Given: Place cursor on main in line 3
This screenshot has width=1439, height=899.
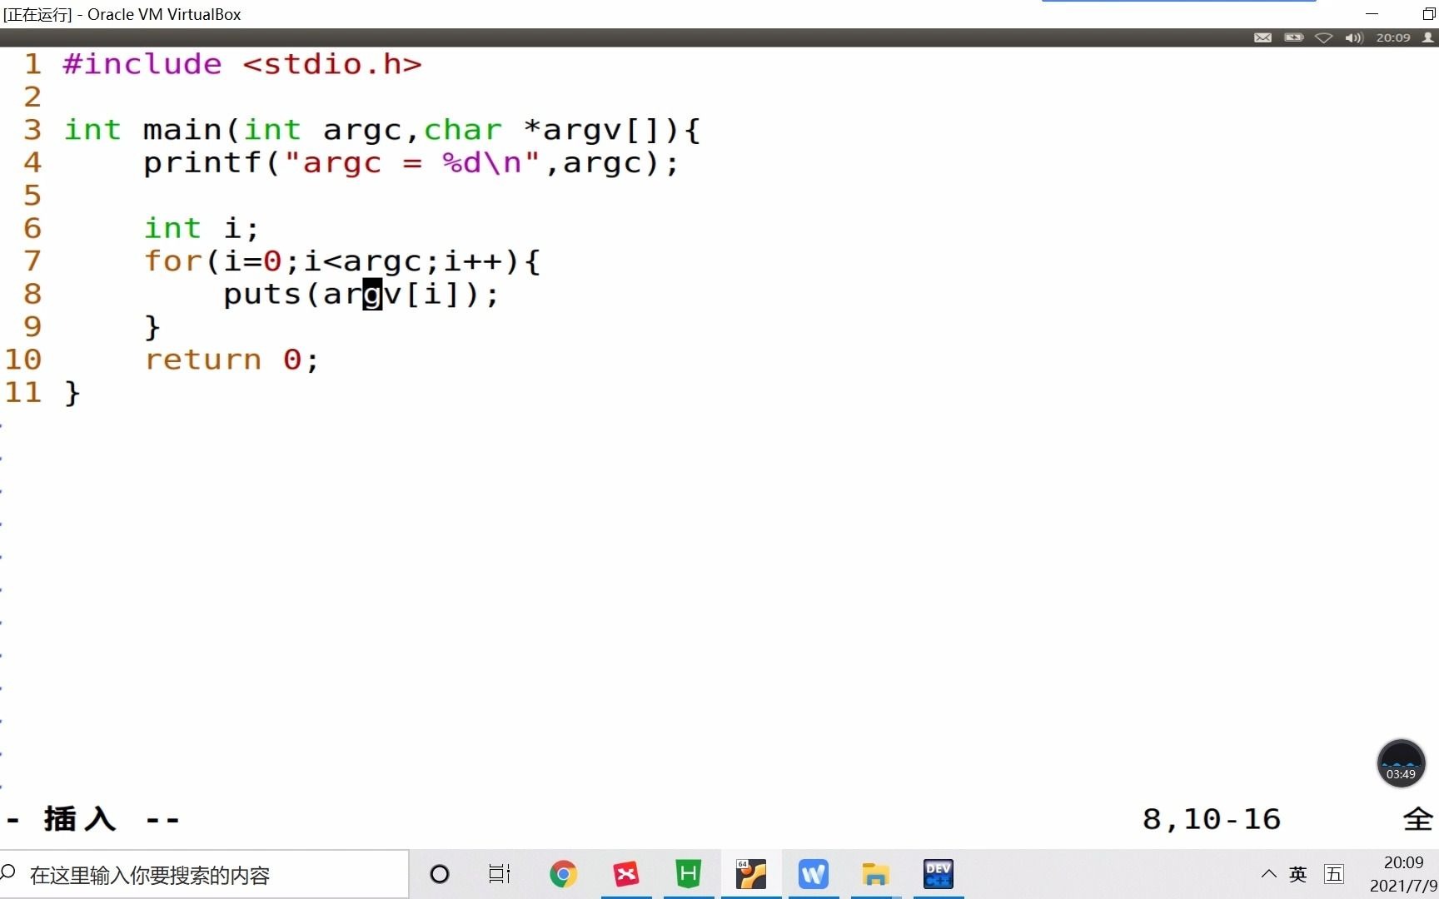Looking at the screenshot, I should click(182, 130).
